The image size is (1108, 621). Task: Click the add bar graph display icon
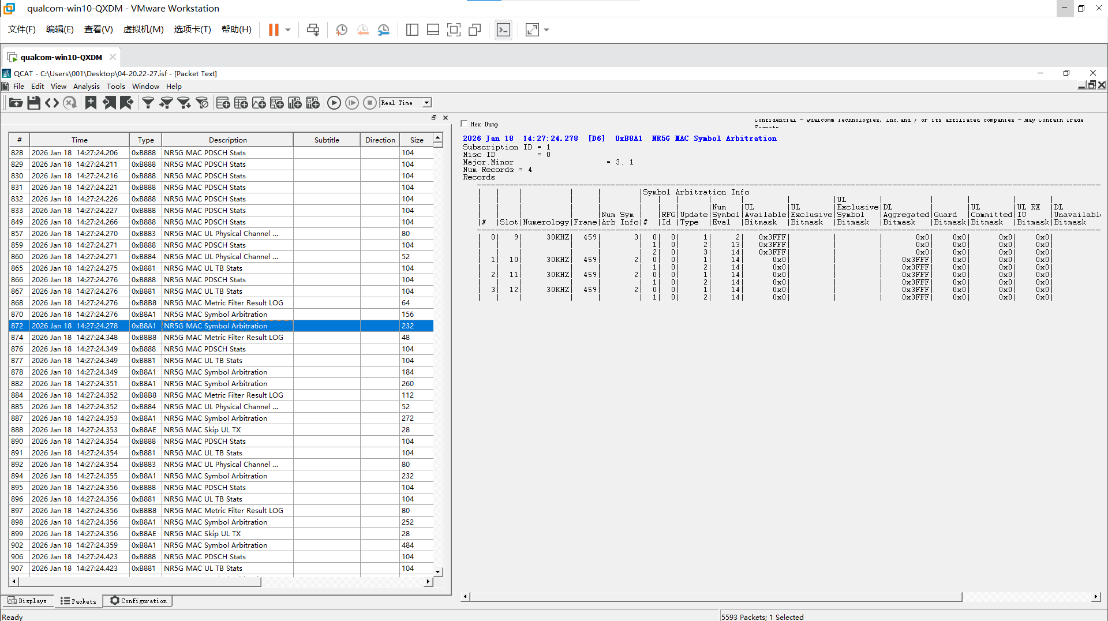point(295,103)
